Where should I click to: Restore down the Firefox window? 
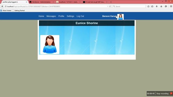[x=166, y=1]
